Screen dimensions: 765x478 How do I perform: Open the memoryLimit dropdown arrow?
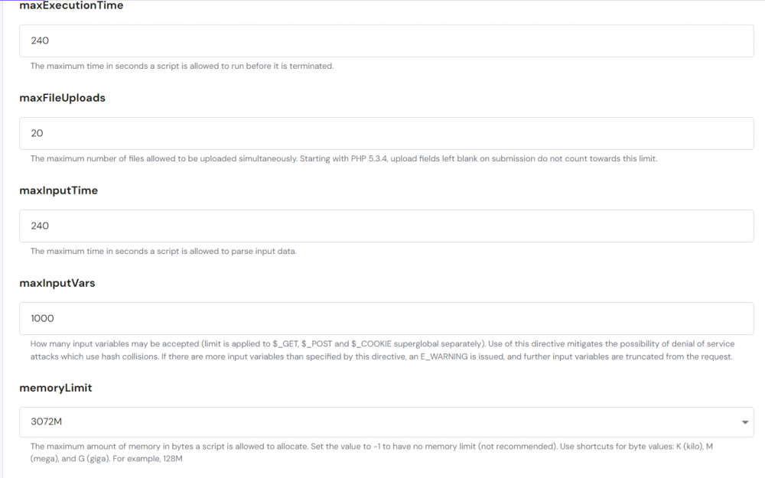745,422
